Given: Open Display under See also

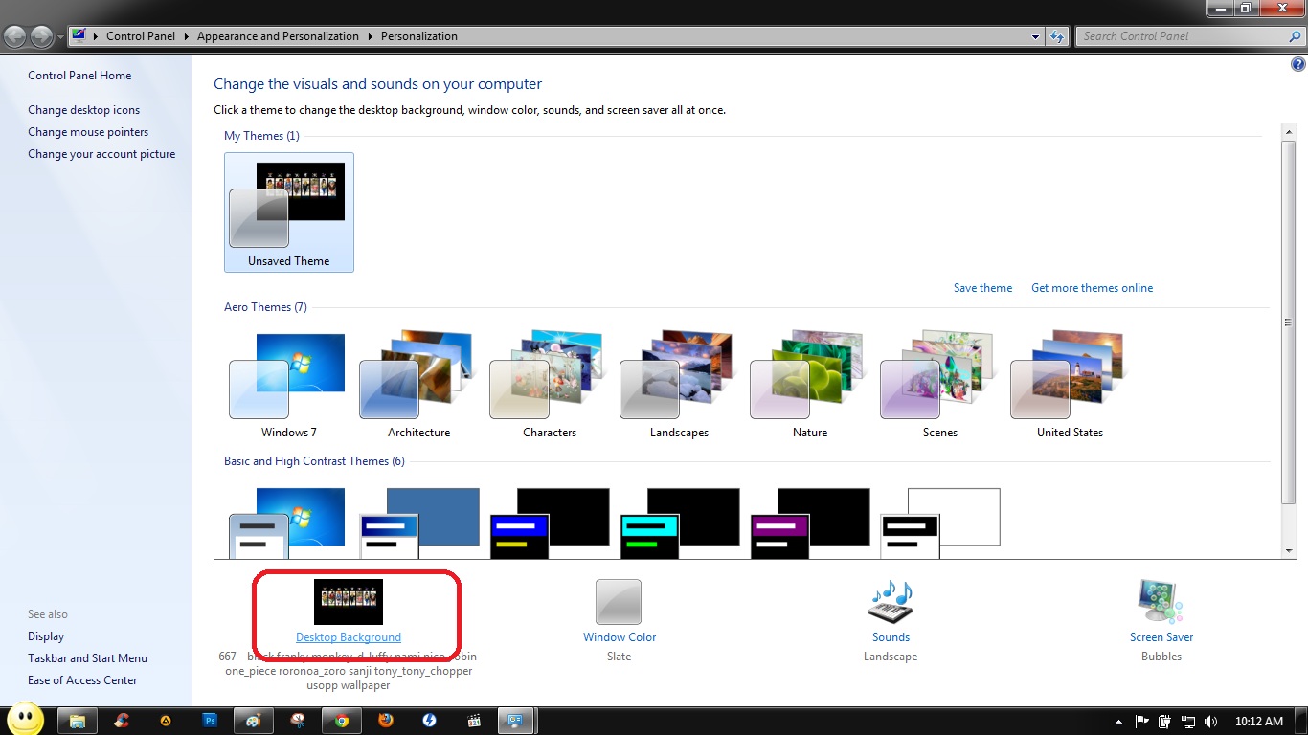Looking at the screenshot, I should click(46, 636).
